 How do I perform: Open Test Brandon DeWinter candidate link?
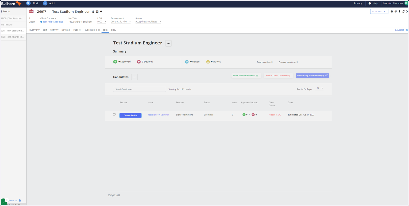(x=158, y=115)
